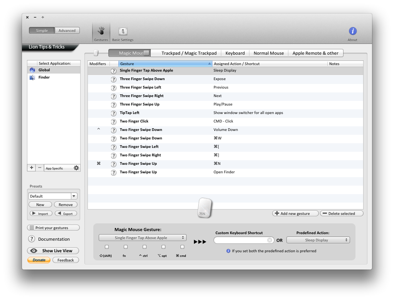
Task: Add an application with the plus icon
Action: tap(31, 168)
